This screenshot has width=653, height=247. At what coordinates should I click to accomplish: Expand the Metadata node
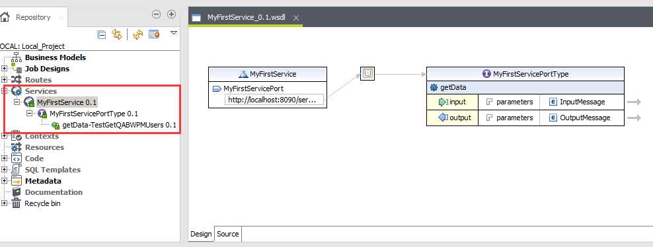click(x=4, y=181)
